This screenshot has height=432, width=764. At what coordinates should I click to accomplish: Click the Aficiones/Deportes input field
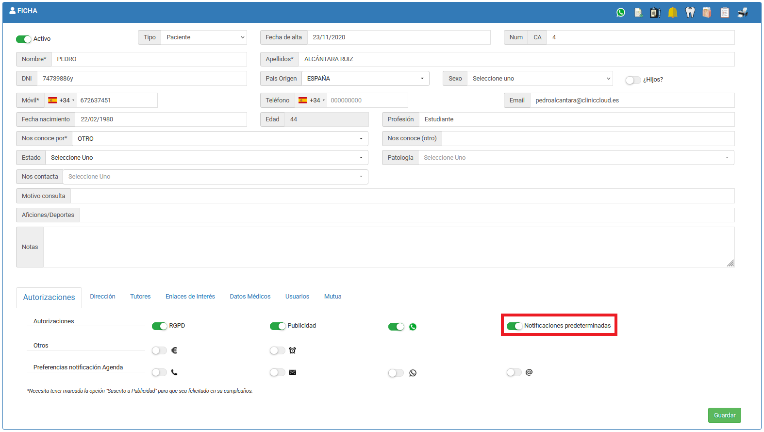click(x=407, y=215)
